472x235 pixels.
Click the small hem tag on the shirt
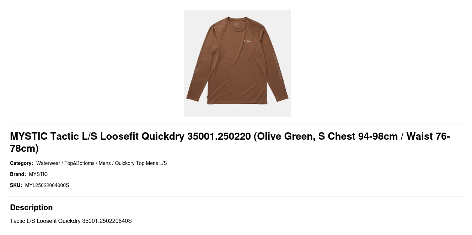pyautogui.click(x=264, y=97)
